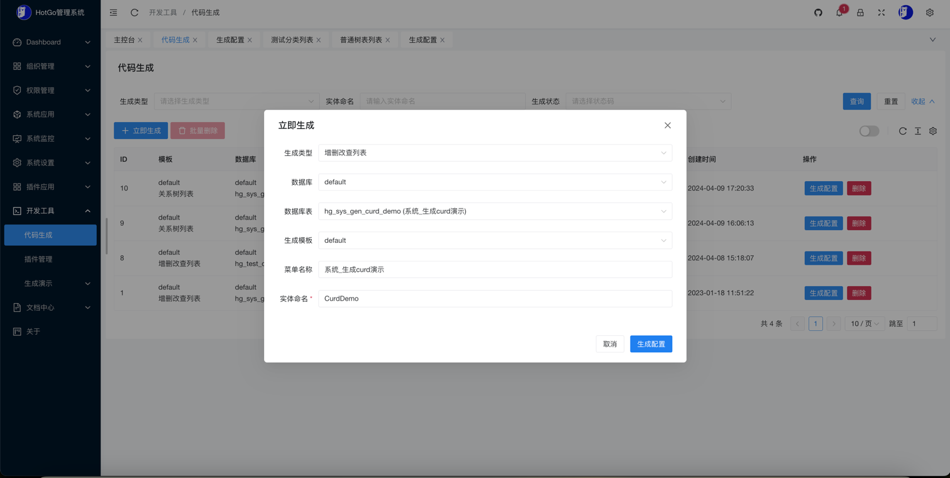This screenshot has height=478, width=950.
Task: Close the 立即生成 dialog
Action: [x=668, y=125]
